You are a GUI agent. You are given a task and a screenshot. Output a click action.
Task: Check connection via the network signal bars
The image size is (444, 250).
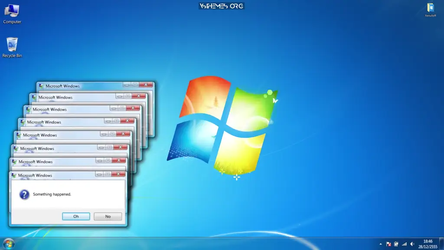point(404,244)
